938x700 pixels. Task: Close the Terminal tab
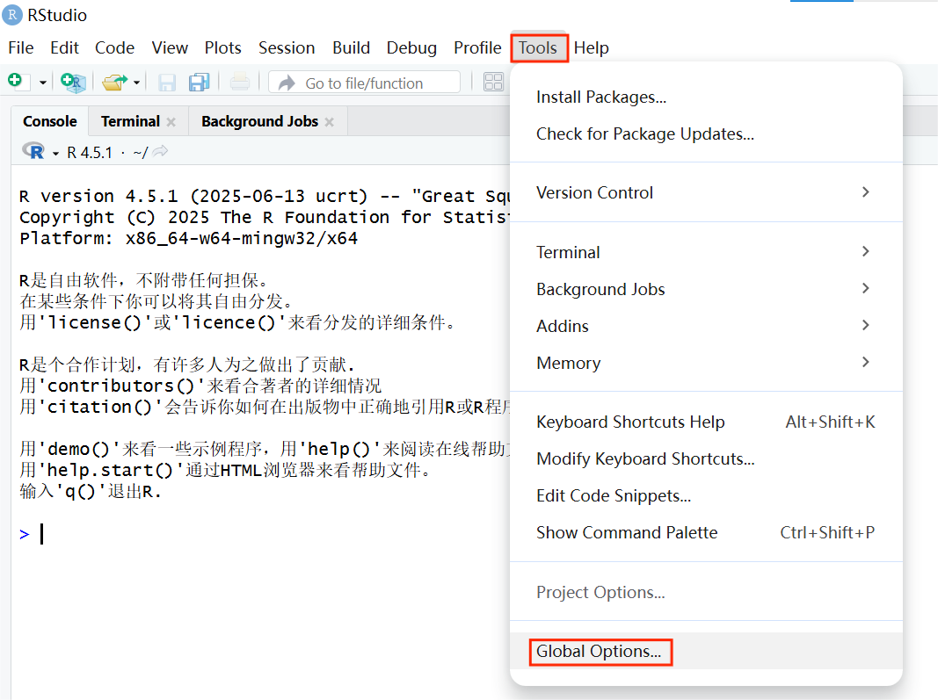171,122
